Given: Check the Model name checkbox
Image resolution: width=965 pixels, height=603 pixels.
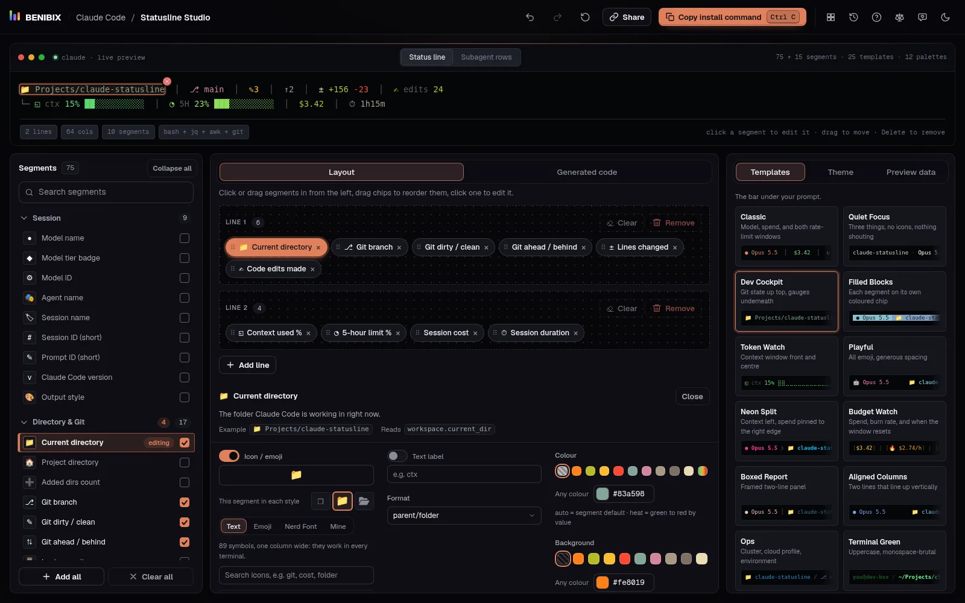Looking at the screenshot, I should point(185,238).
